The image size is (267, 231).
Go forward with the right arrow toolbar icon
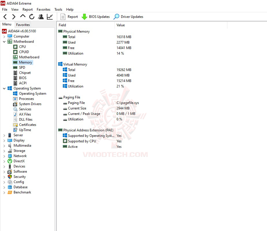click(14, 17)
